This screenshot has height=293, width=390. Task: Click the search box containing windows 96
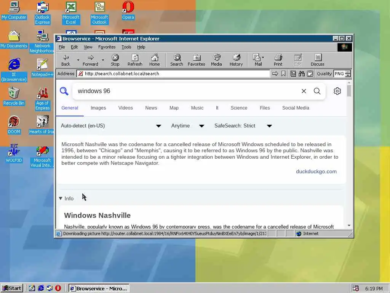click(187, 91)
